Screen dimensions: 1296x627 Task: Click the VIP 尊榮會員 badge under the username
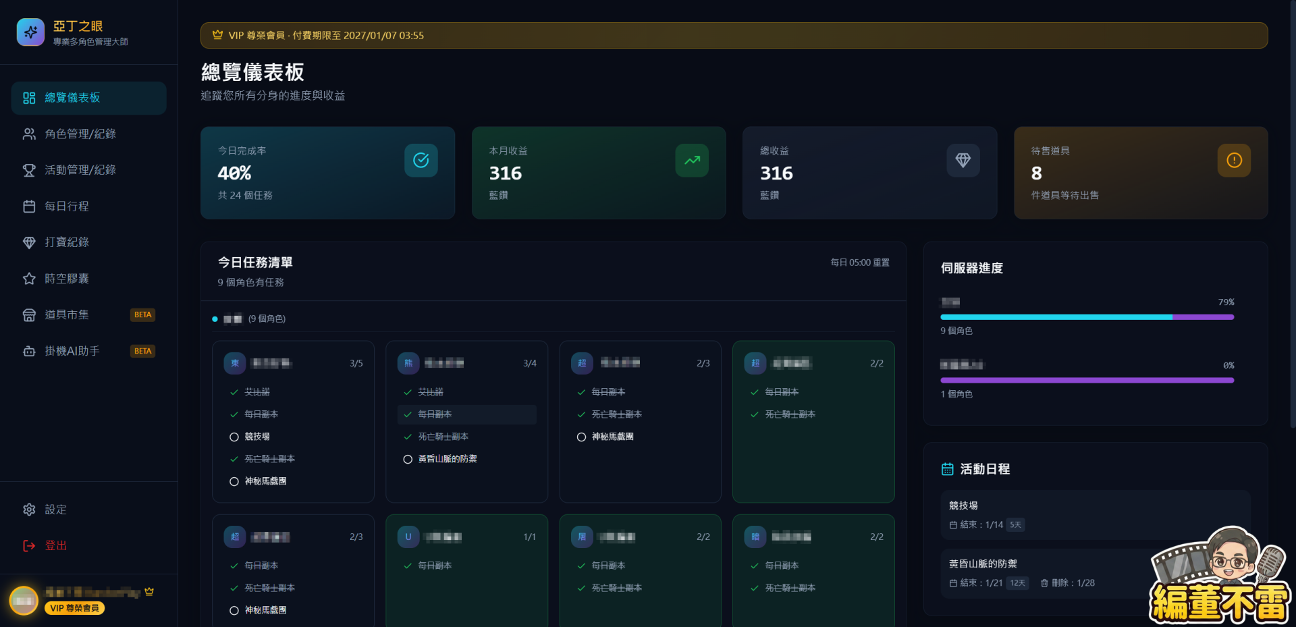click(74, 608)
